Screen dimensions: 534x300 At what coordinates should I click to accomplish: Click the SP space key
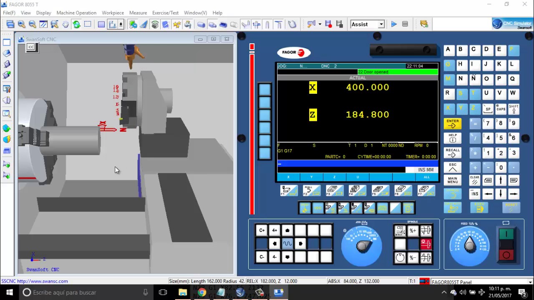coord(488,110)
